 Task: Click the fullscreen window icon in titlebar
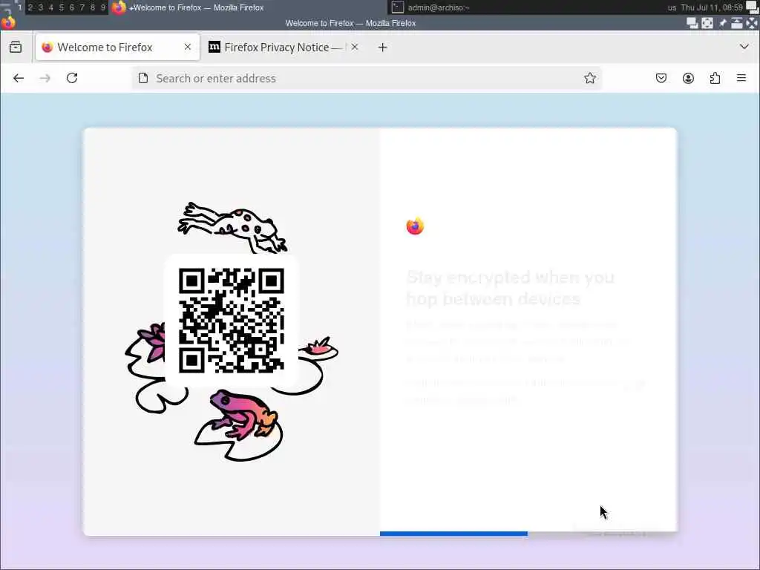tap(707, 23)
